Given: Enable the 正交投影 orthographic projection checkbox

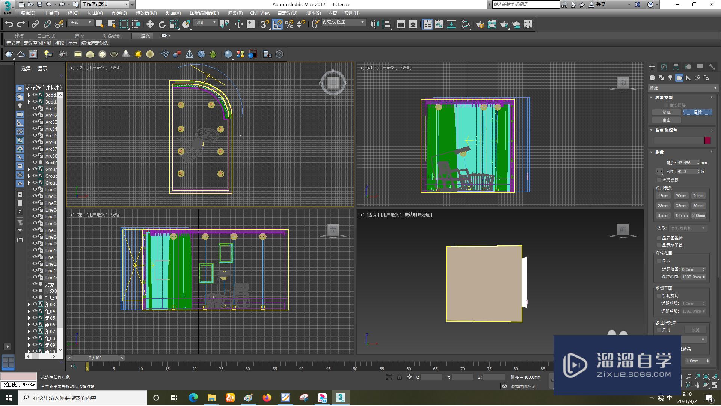Looking at the screenshot, I should [659, 180].
